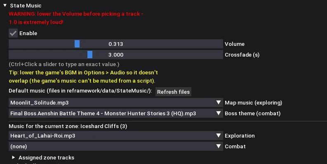Click the Refresh files button
The height and width of the screenshot is (164, 327).
click(173, 92)
